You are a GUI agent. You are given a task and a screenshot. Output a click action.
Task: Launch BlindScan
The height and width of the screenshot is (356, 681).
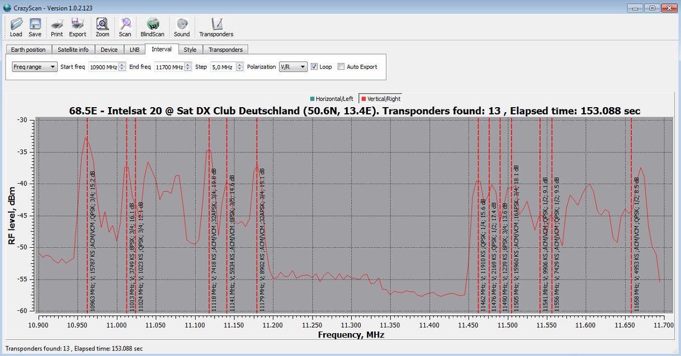153,27
